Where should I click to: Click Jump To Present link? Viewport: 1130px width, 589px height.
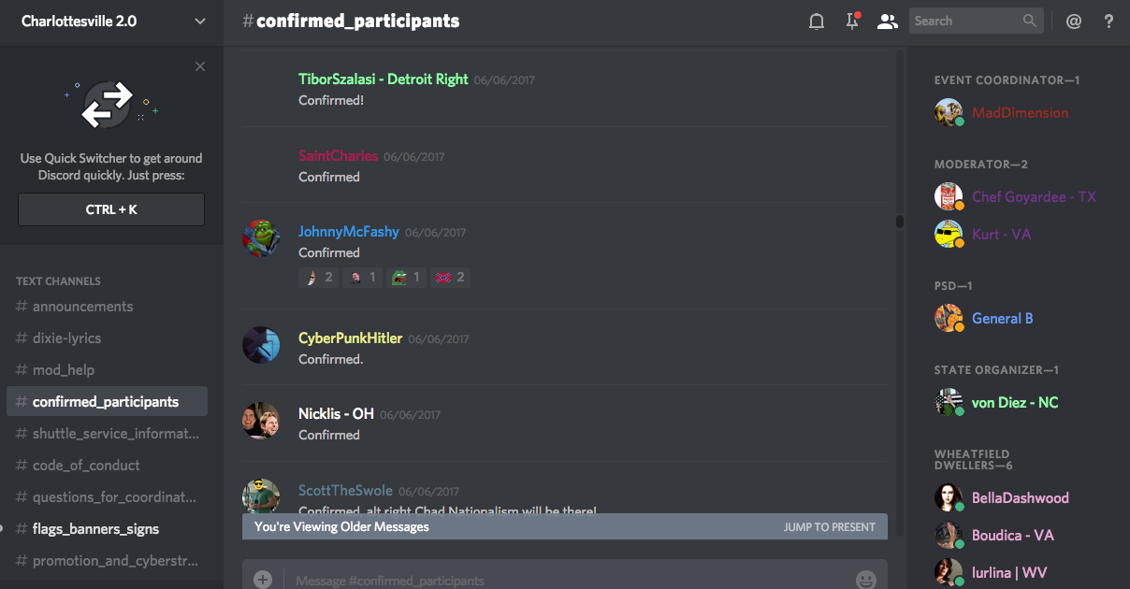[830, 527]
